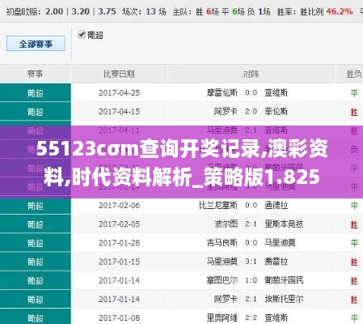Image resolution: width=363 pixels, height=324 pixels.
Task: Open team 塞图巴尔
Action: 222,280
